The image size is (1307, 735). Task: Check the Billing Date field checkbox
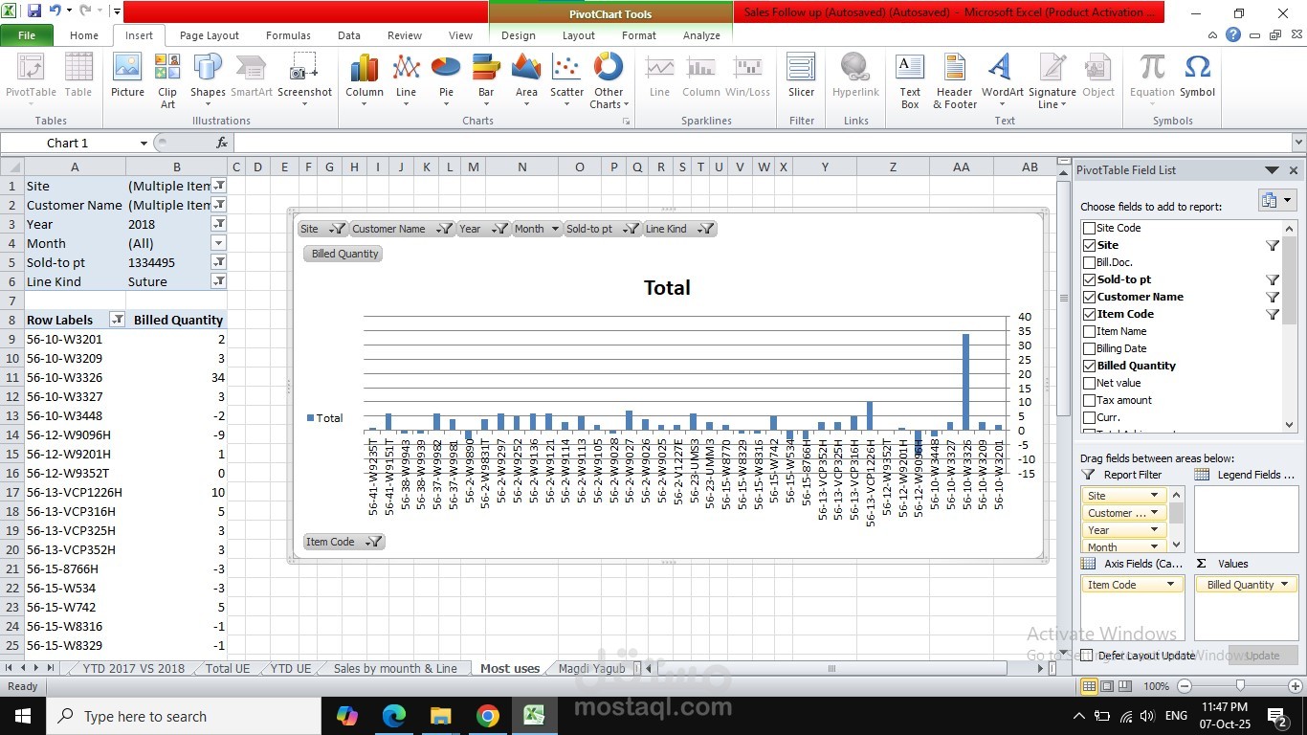point(1089,348)
